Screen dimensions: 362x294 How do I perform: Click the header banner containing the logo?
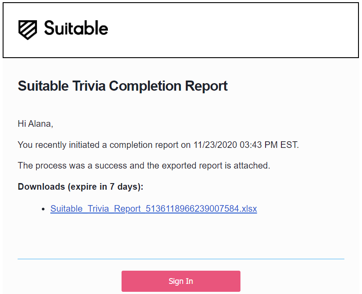click(181, 30)
